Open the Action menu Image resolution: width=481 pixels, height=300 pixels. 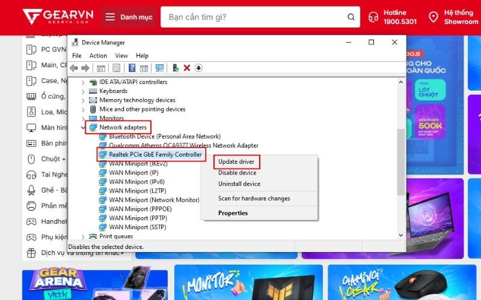point(98,56)
